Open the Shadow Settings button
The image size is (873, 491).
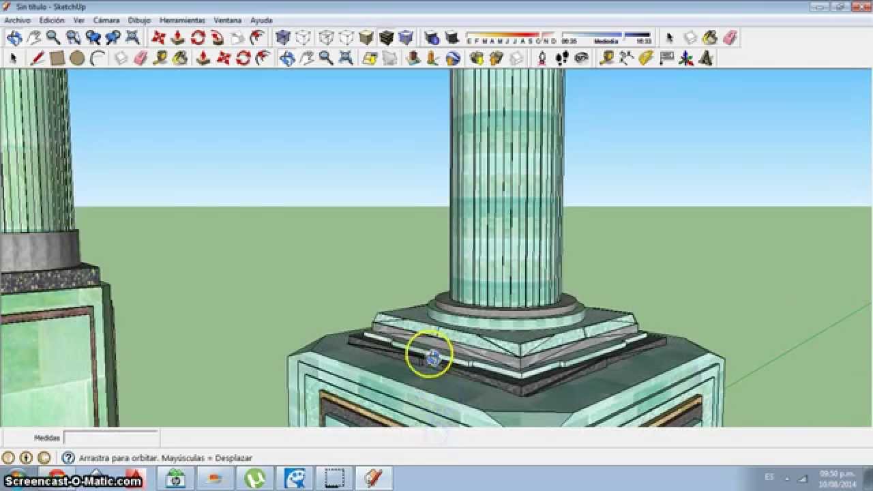coord(431,38)
